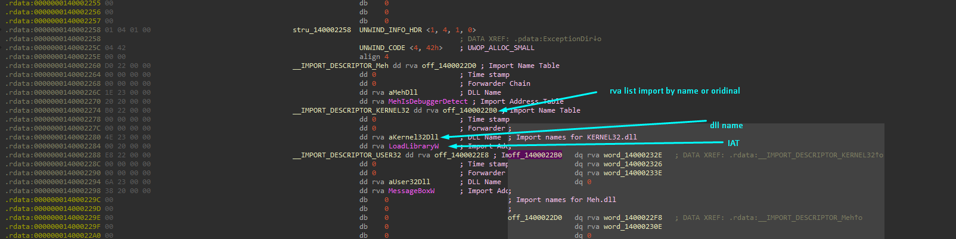This screenshot has width=956, height=239.
Task: Select address .rdata:0000000140002260
Action: pos(53,66)
